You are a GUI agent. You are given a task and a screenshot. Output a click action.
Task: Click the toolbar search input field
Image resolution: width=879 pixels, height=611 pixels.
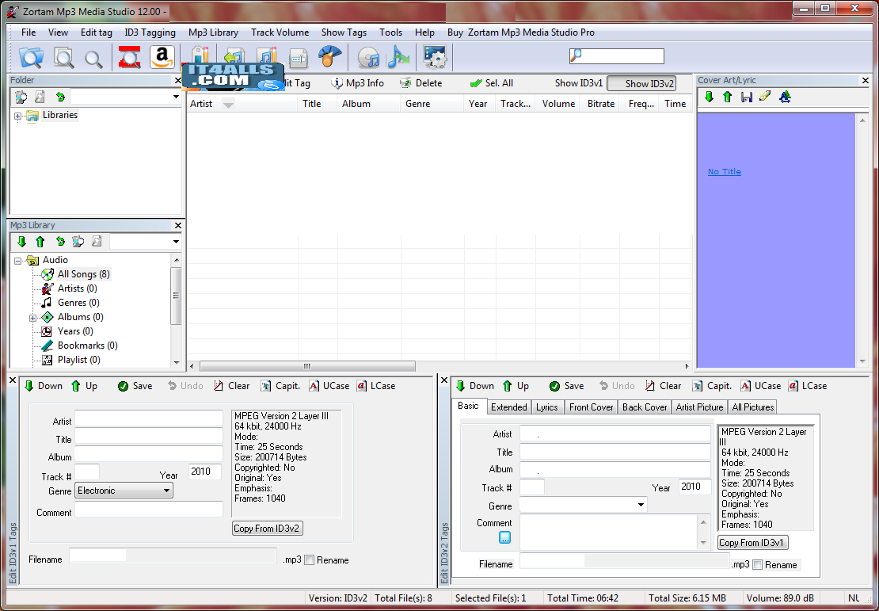click(617, 56)
